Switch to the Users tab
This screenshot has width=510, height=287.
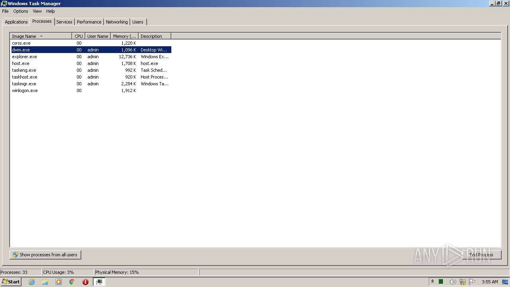(x=138, y=22)
